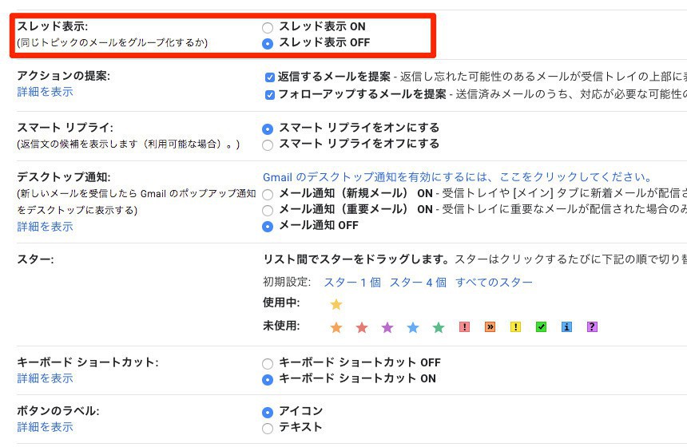Click the green star icon

(x=439, y=327)
